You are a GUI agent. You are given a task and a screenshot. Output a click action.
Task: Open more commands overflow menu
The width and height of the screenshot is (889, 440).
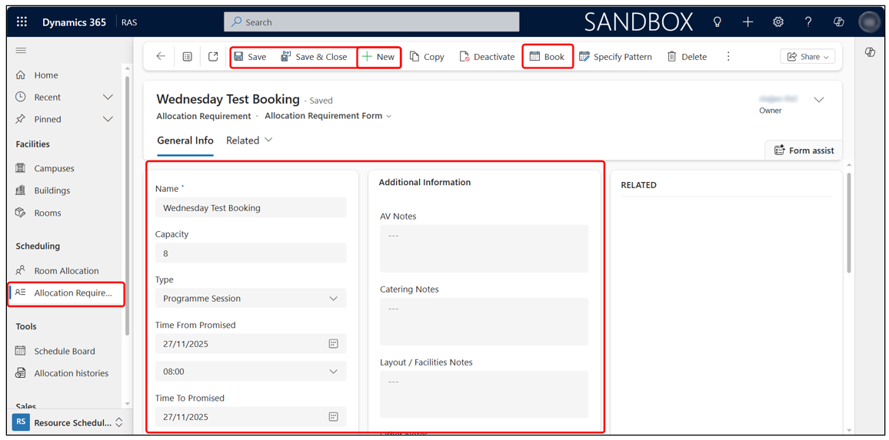tap(728, 57)
